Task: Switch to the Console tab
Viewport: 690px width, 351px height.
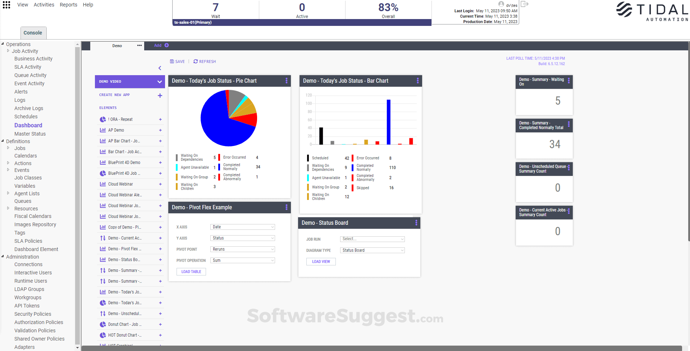Action: pyautogui.click(x=33, y=33)
